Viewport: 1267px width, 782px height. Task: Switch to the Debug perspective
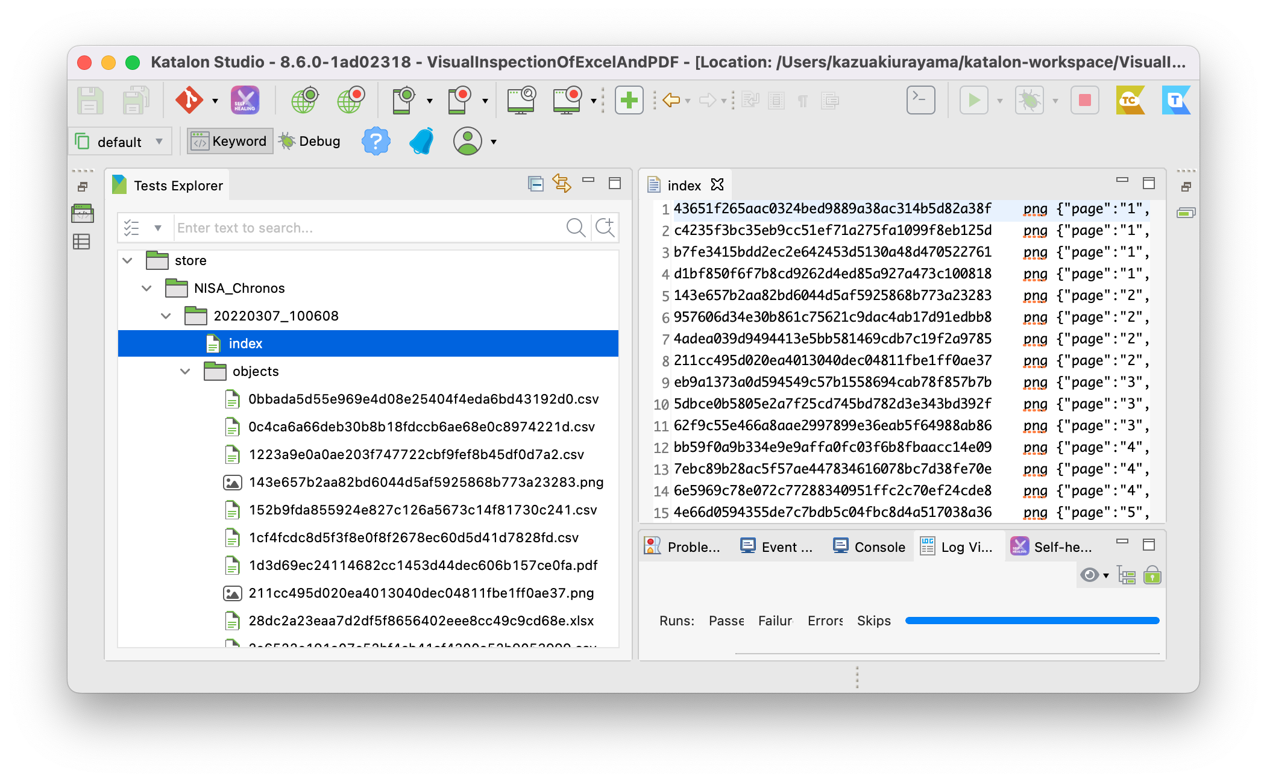[x=310, y=142]
